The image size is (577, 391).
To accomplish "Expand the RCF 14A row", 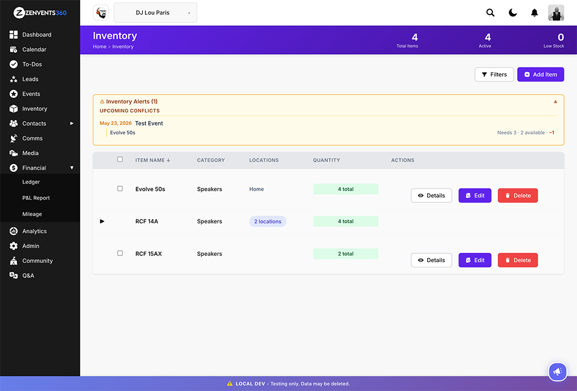I will [x=103, y=221].
